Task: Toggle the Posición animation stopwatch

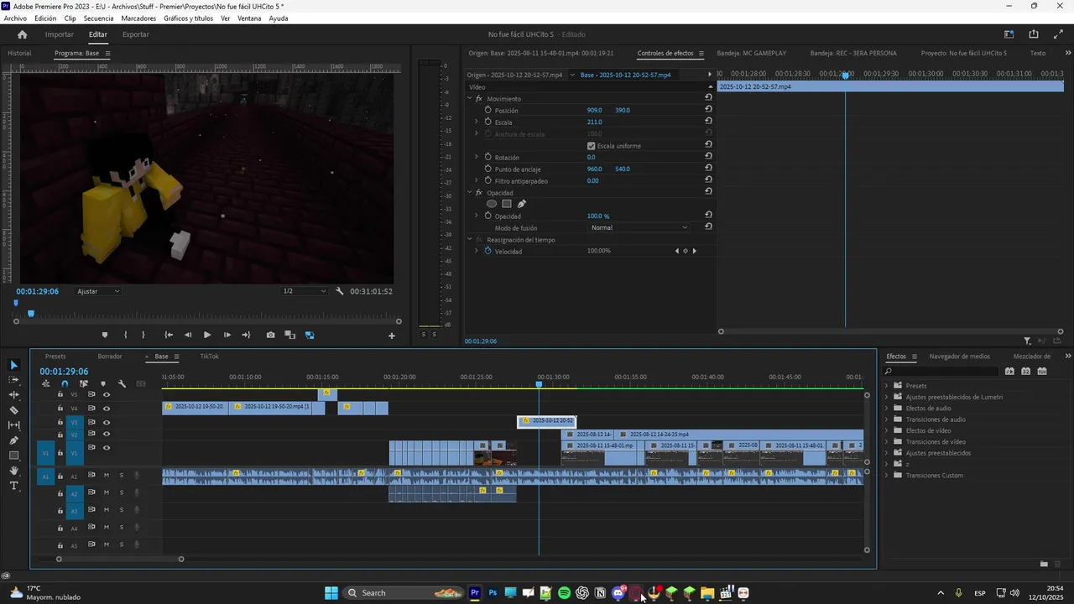Action: pyautogui.click(x=488, y=110)
